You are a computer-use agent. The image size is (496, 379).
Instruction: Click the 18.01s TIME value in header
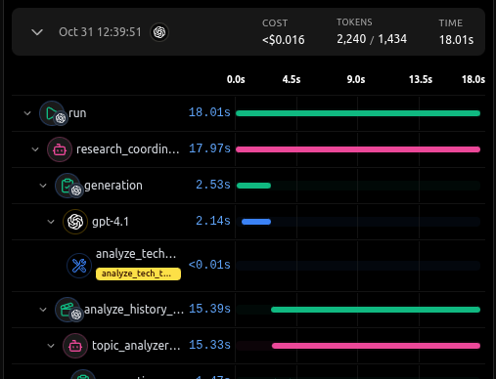(x=456, y=40)
